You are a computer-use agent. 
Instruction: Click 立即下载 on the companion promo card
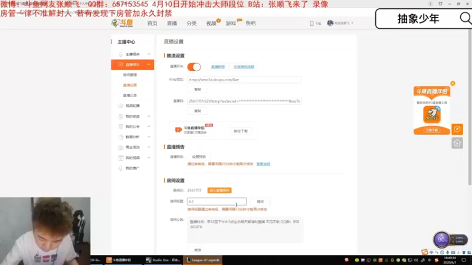click(432, 130)
